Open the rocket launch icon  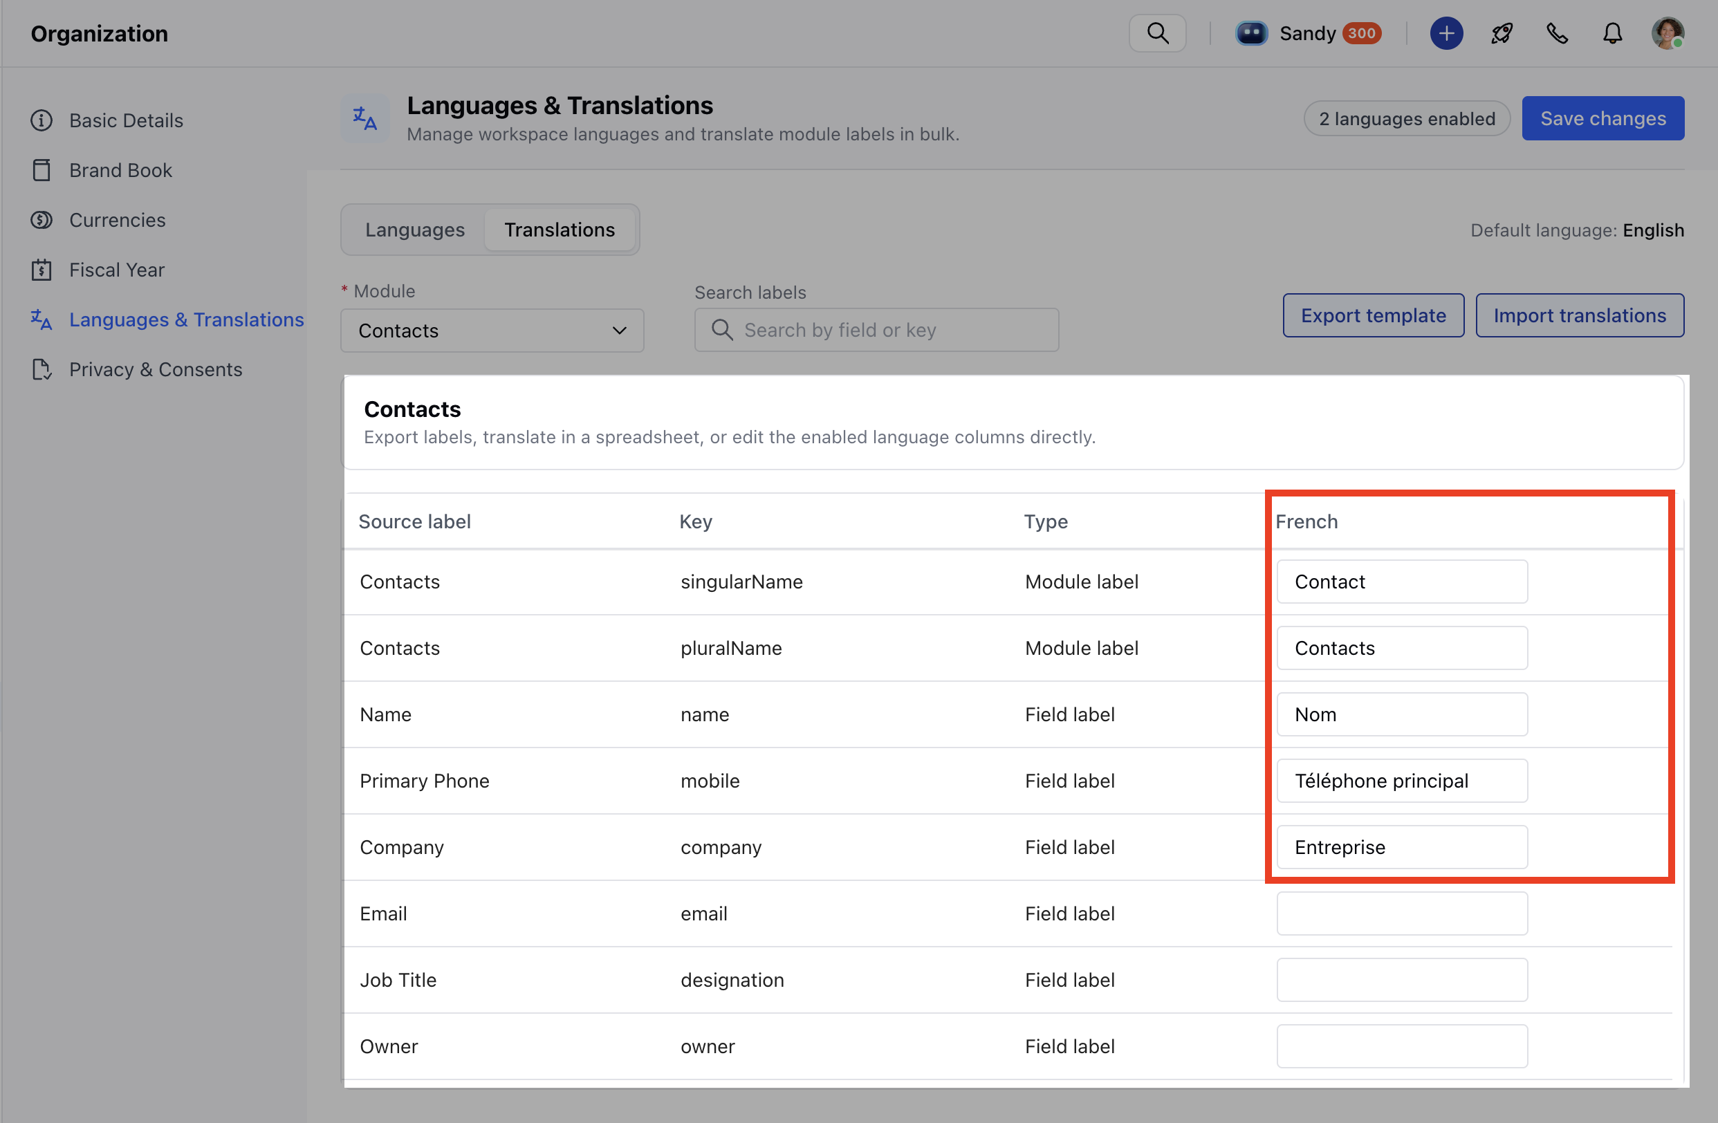pos(1502,33)
